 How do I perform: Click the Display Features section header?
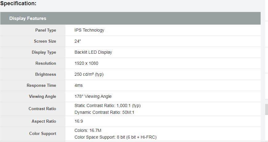click(28, 18)
